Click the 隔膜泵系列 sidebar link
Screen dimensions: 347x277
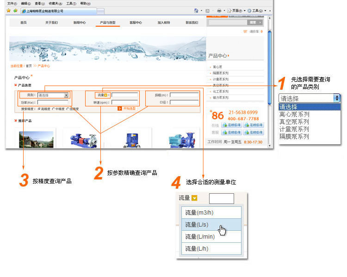click(x=221, y=73)
